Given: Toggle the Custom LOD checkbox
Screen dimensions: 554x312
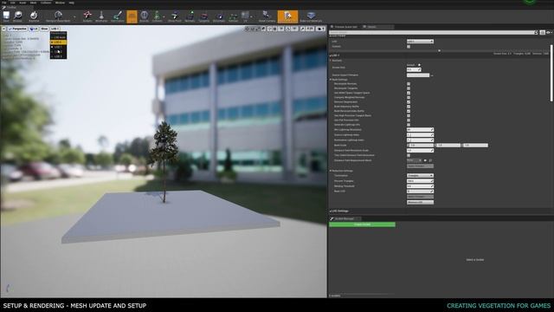Looking at the screenshot, I should (409, 46).
